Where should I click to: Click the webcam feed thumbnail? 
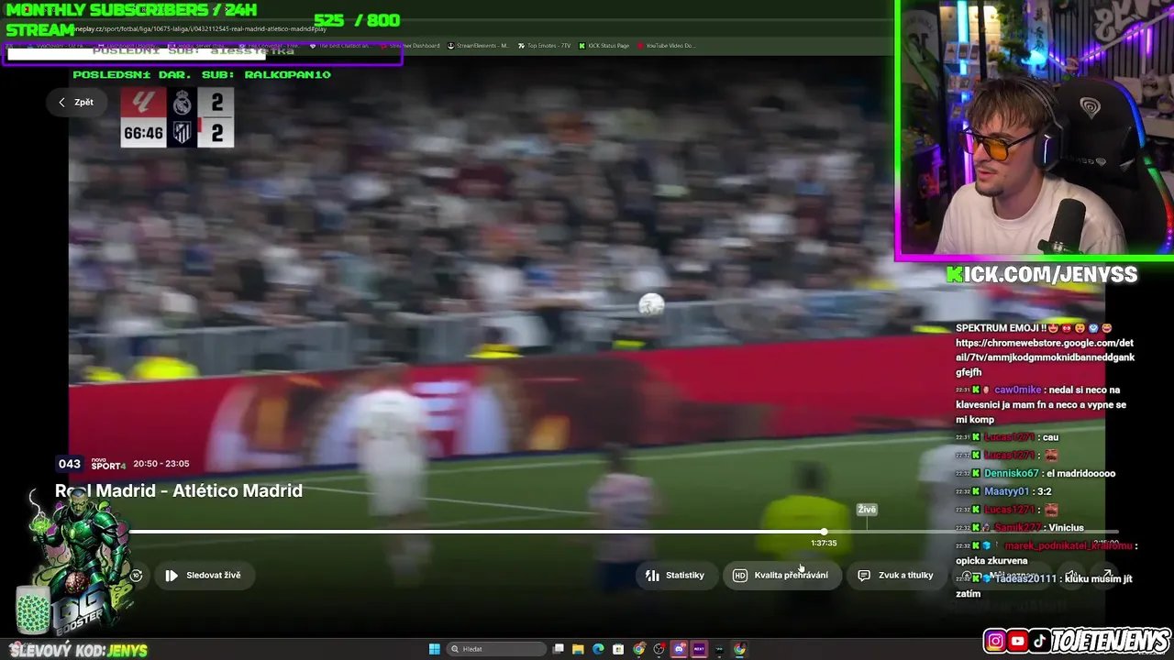tap(1035, 128)
